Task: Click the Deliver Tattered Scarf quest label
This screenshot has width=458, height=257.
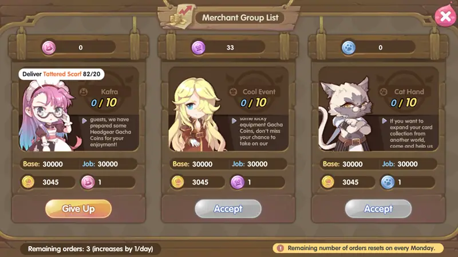Action: click(61, 74)
